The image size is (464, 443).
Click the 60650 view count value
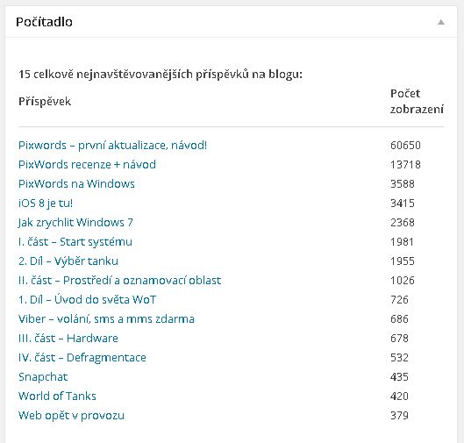coord(405,146)
